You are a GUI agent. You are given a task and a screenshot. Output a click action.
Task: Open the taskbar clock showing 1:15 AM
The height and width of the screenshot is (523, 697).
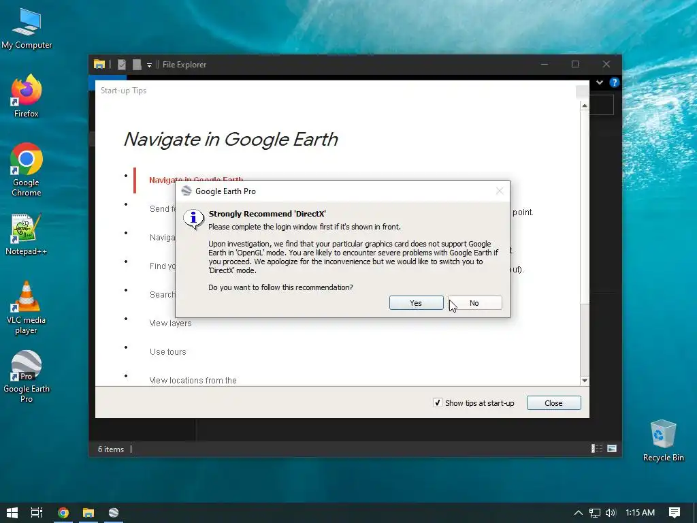(640, 513)
